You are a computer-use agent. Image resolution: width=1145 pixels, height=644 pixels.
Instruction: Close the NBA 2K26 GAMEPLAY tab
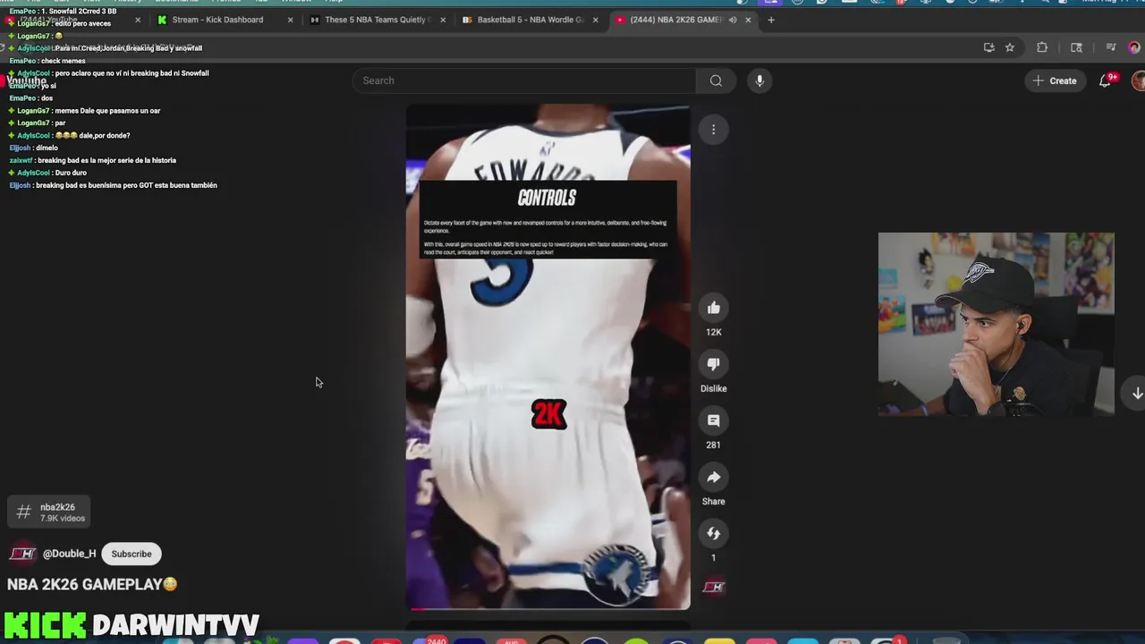[749, 20]
